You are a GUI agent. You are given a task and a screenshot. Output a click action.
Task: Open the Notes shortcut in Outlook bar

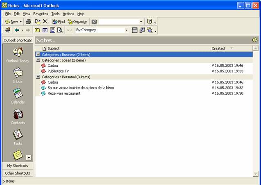(x=18, y=155)
